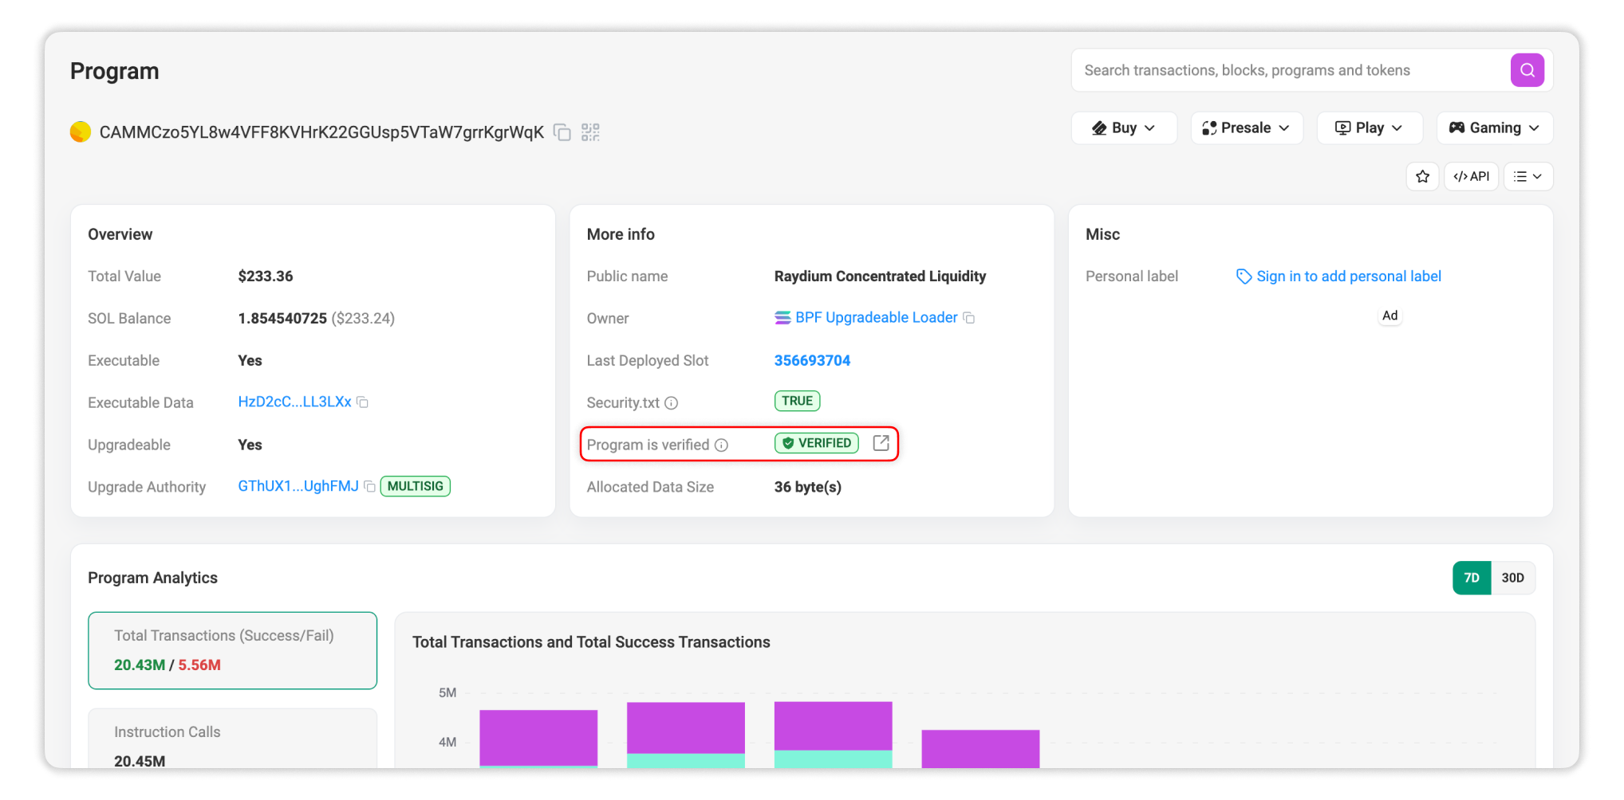
Task: Click the search transactions input field
Action: point(1276,69)
